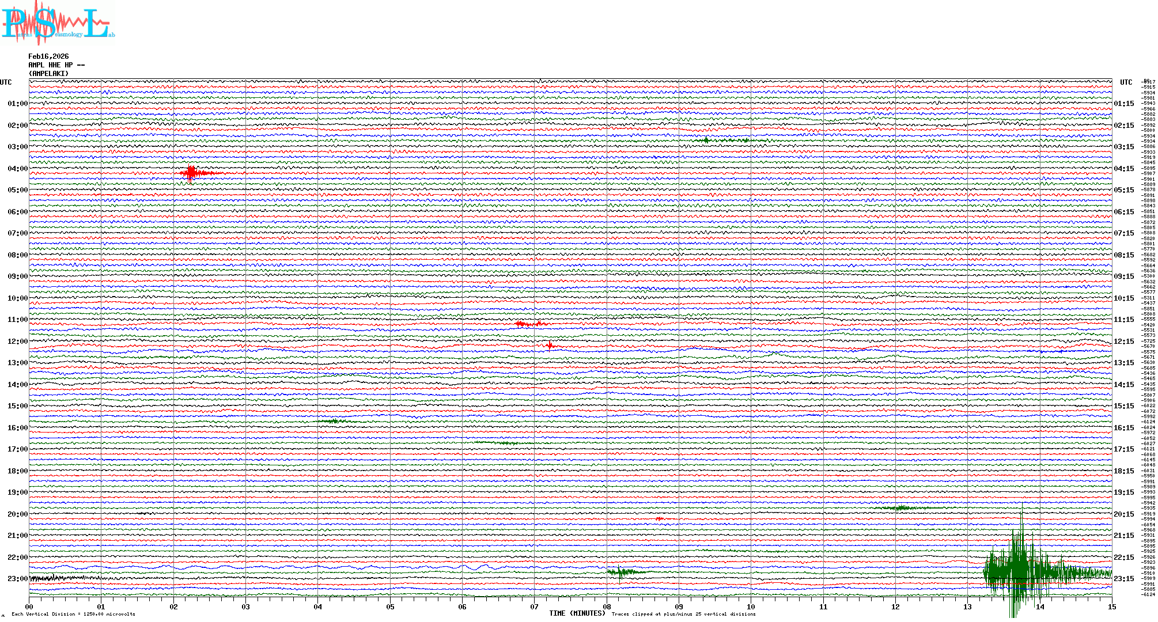Click the right UTC axis header
The height and width of the screenshot is (622, 1158).
click(x=1126, y=82)
